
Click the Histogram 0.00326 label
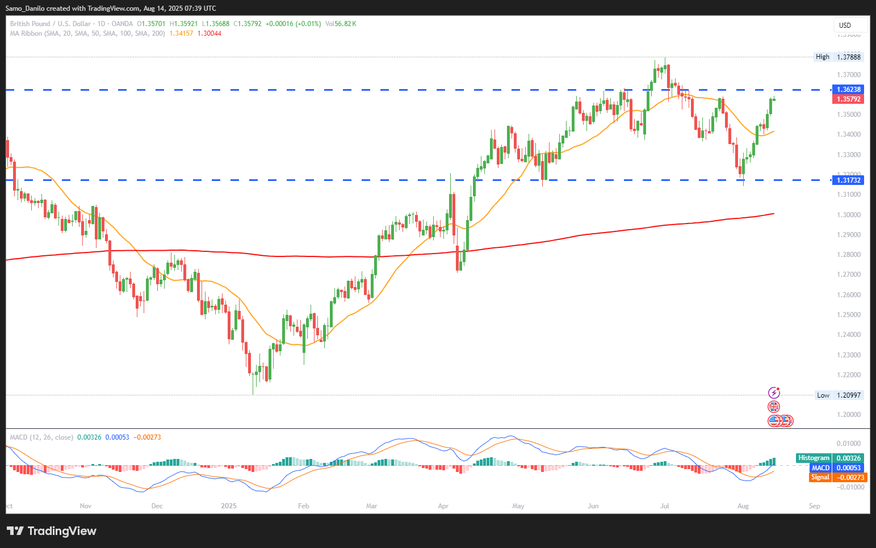[829, 458]
